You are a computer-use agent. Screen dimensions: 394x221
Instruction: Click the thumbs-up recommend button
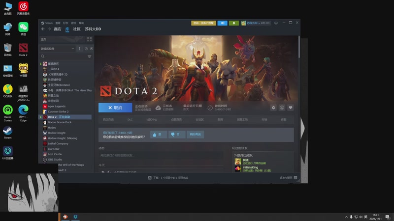coord(159,135)
